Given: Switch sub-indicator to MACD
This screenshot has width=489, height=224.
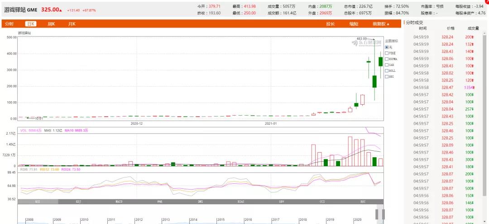Looking at the screenshot, I should (x=119, y=201).
